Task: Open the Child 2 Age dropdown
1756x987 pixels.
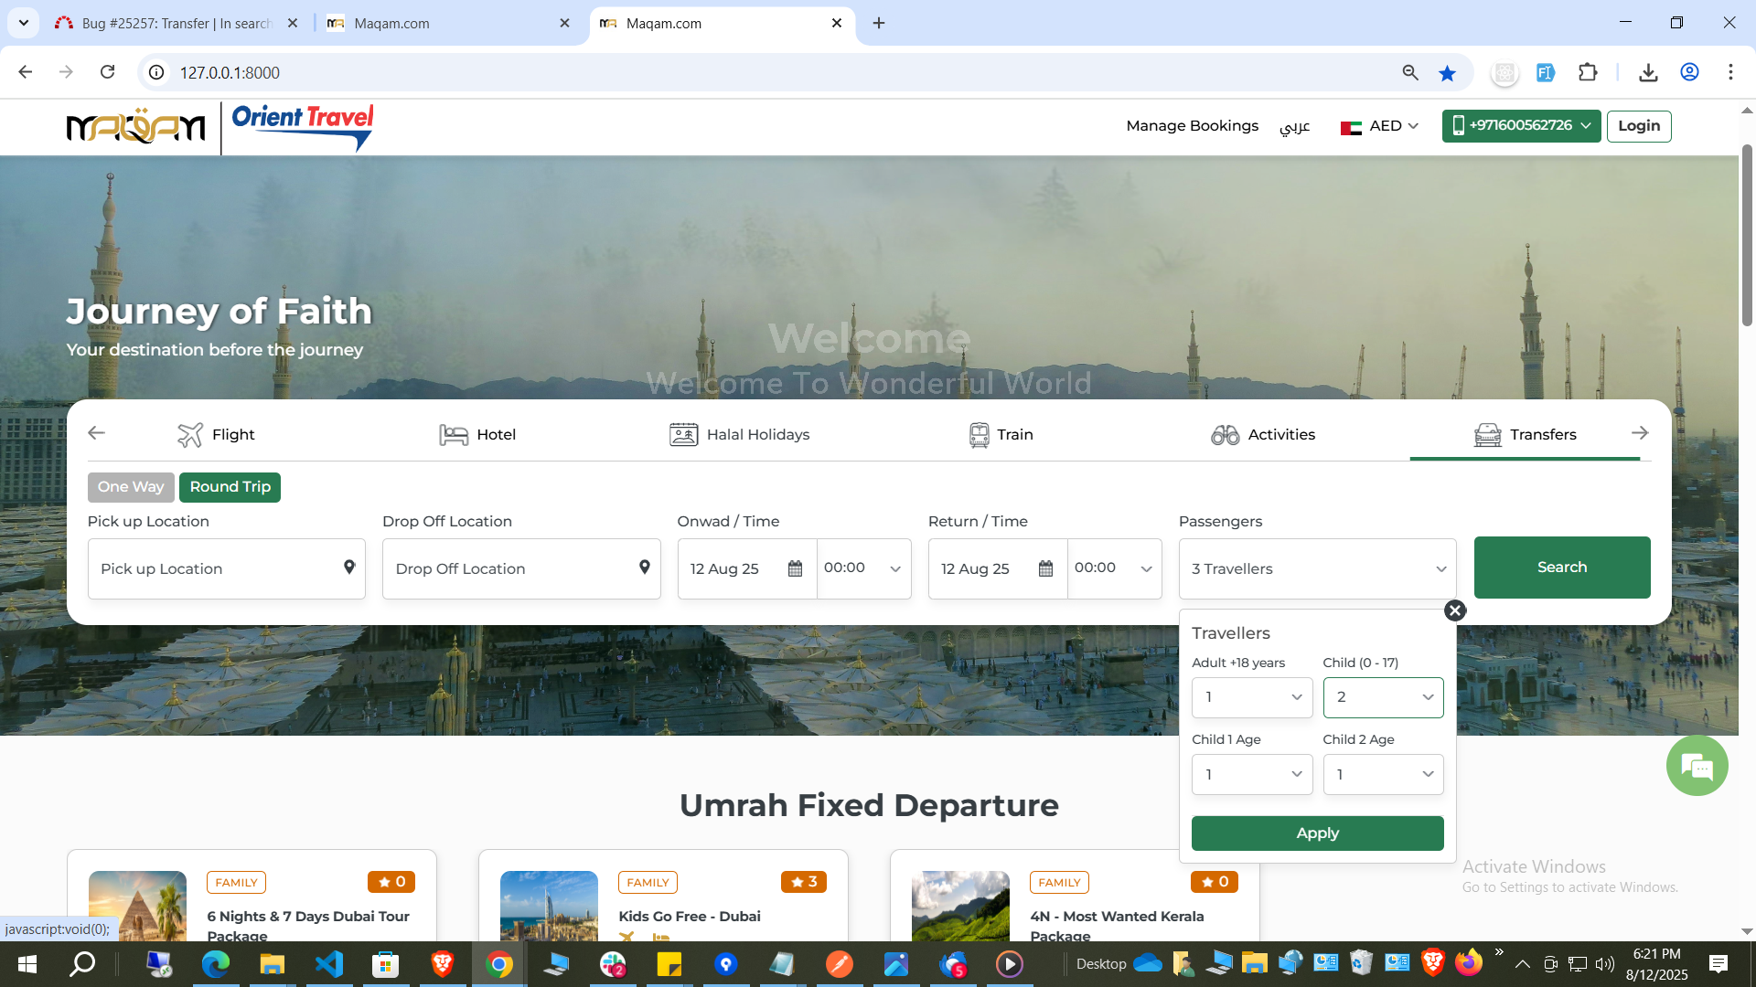Action: tap(1382, 774)
